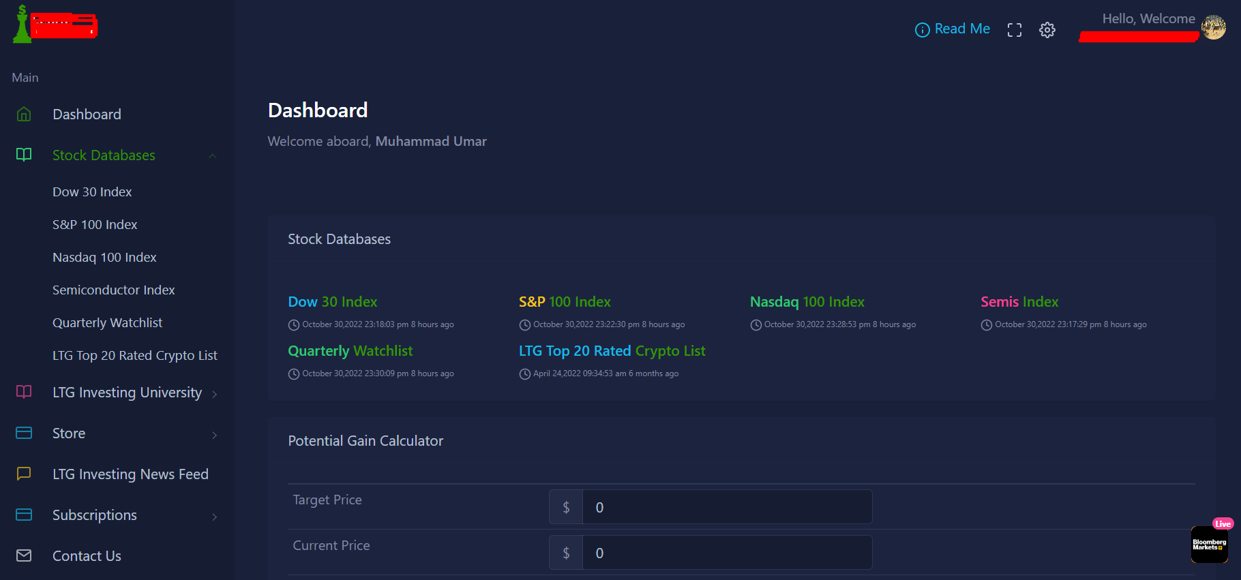
Task: Click the fullscreen toggle icon in header
Action: [x=1014, y=30]
